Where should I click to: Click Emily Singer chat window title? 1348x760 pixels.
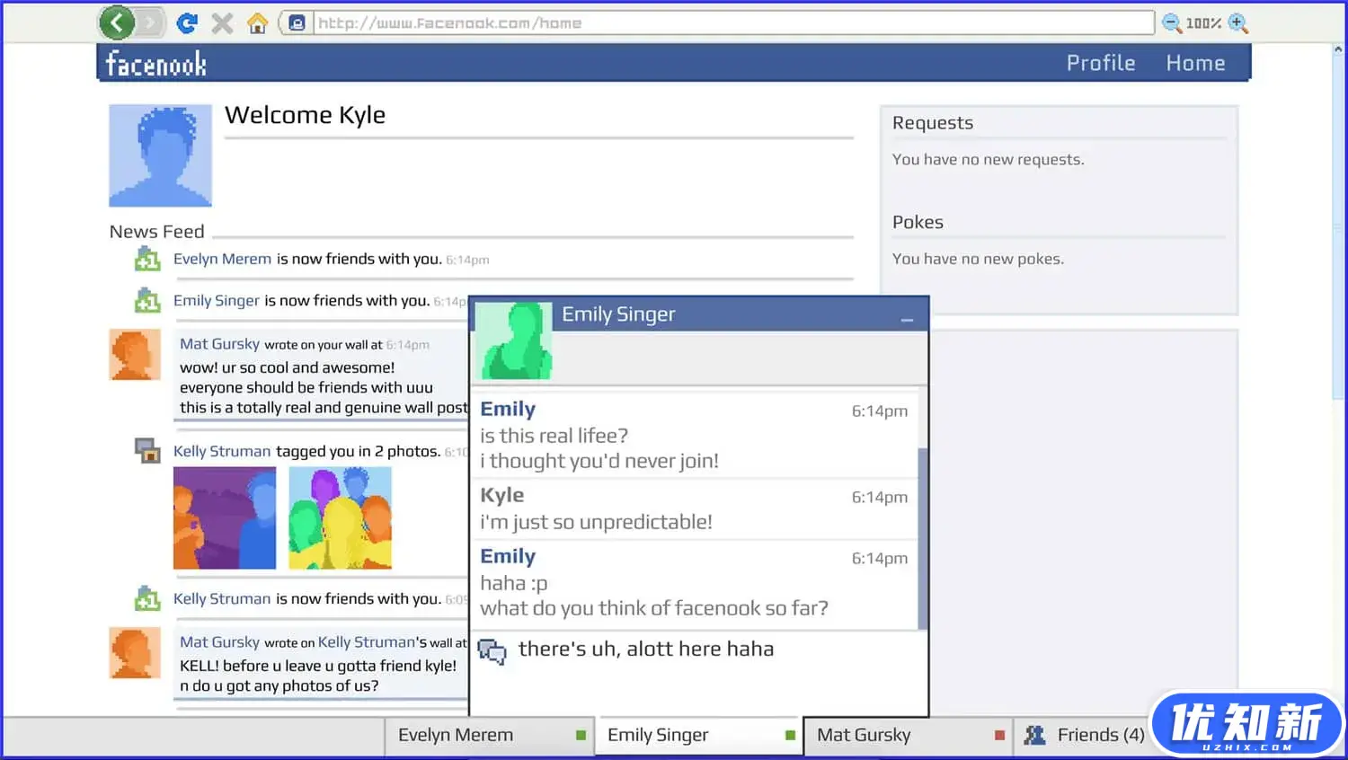(618, 314)
